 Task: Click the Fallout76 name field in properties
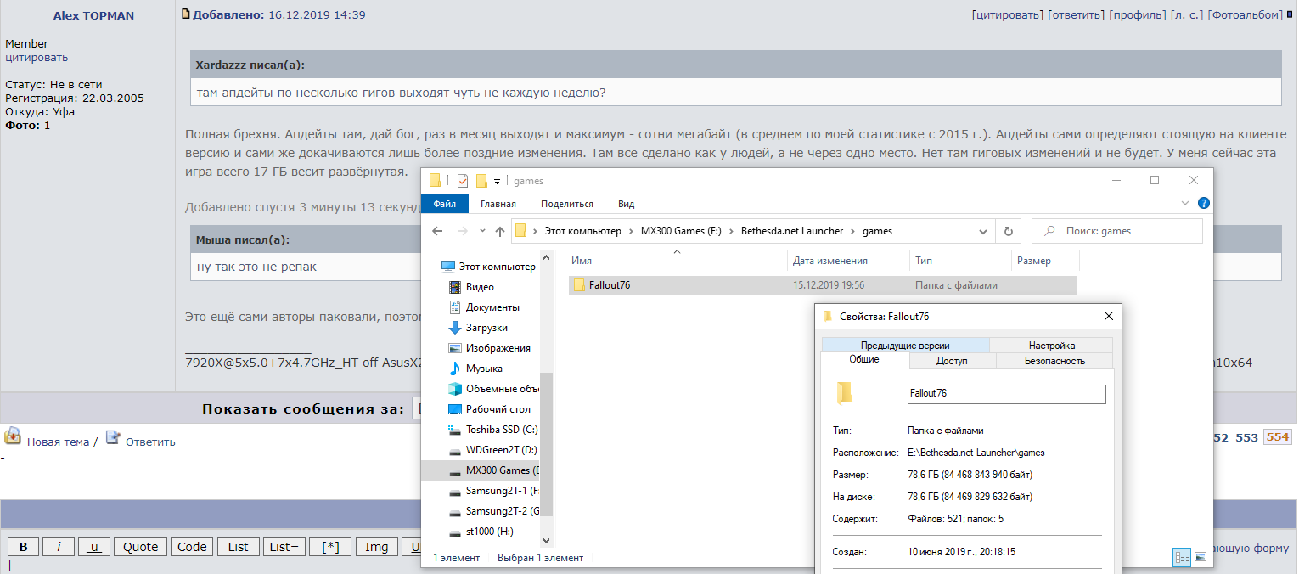1007,394
